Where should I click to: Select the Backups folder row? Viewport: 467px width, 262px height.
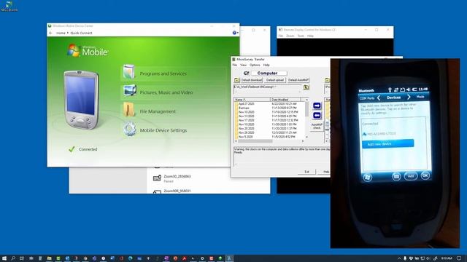[x=244, y=108]
